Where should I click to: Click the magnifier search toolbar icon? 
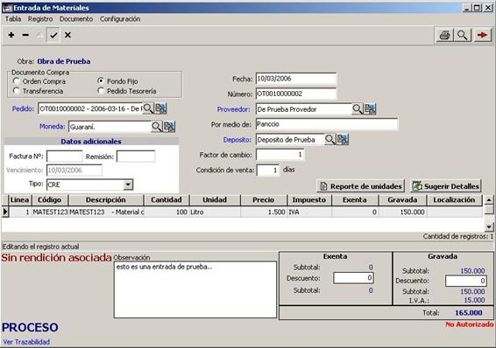coord(463,35)
